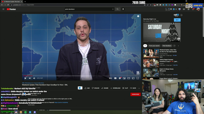Open the account avatar menu
Viewport: 204px width, 114px height.
click(x=198, y=9)
